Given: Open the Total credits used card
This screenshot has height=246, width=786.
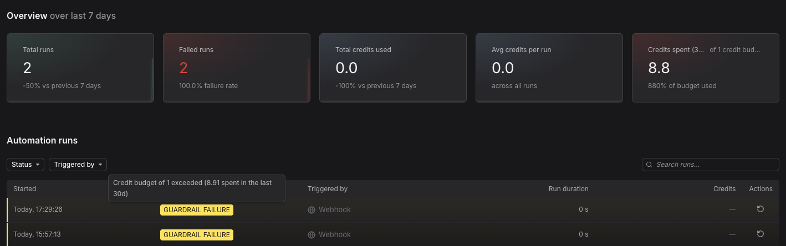Looking at the screenshot, I should tap(393, 68).
